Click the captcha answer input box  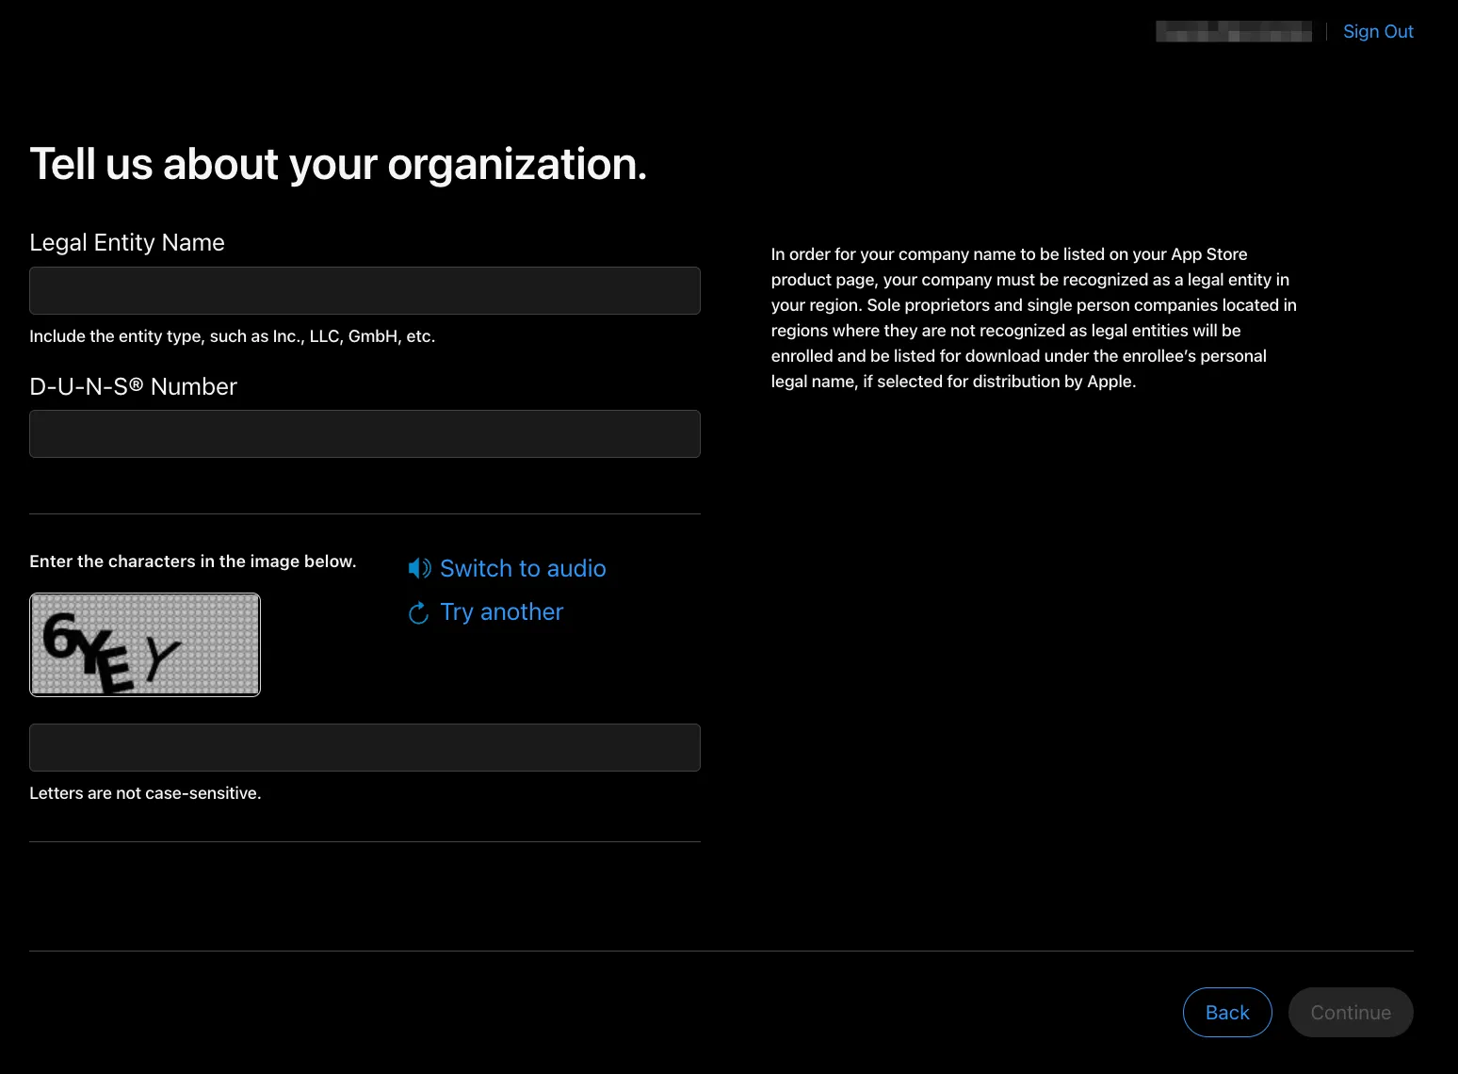(x=364, y=747)
